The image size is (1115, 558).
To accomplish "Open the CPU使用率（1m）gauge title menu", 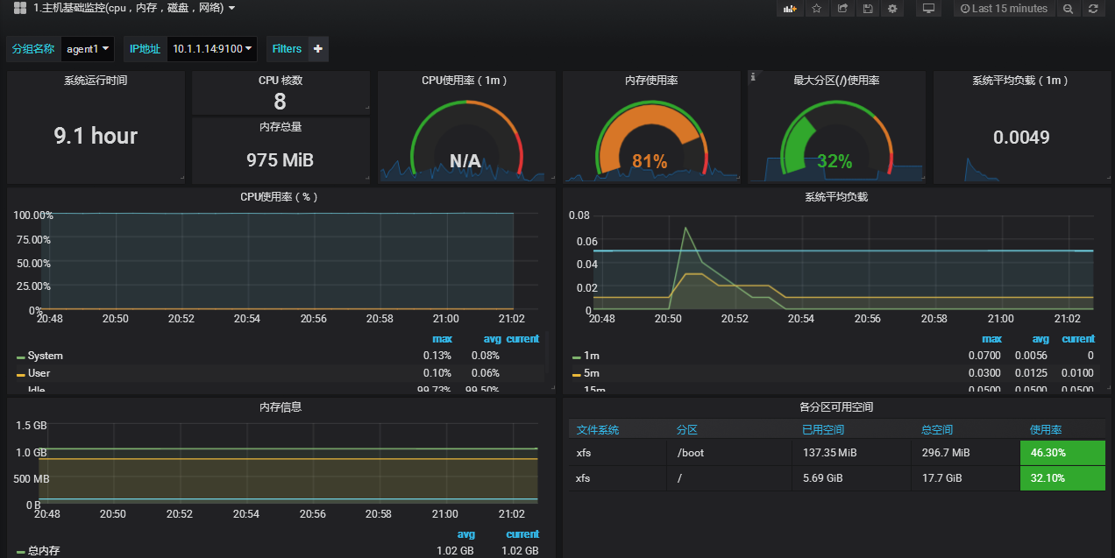I will (x=466, y=81).
